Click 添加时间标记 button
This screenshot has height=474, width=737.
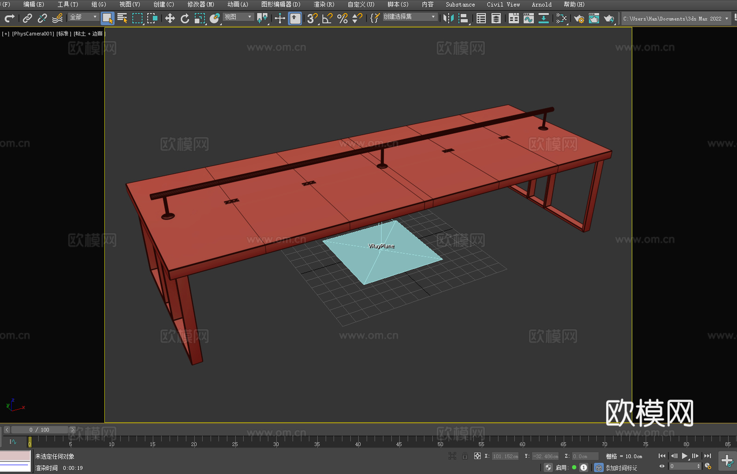pyautogui.click(x=621, y=468)
